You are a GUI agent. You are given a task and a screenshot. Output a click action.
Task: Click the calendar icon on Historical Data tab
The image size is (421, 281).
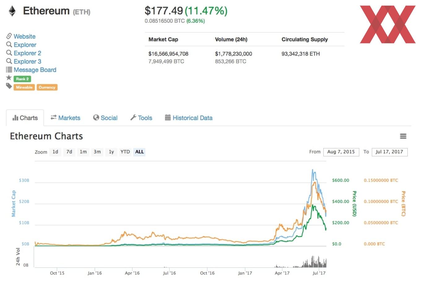click(x=168, y=117)
